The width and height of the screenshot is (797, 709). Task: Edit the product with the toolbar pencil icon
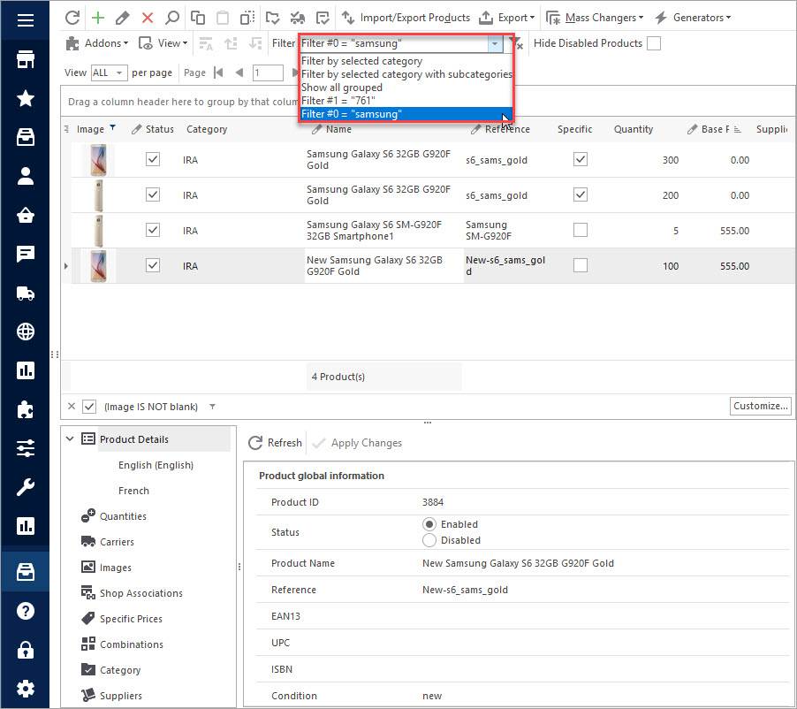[123, 18]
